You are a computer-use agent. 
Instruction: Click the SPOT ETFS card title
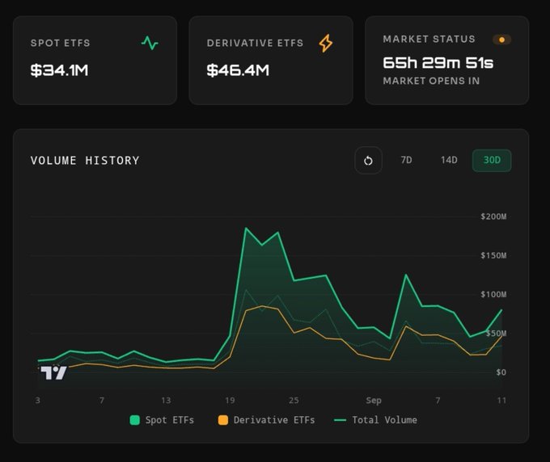[x=61, y=43]
